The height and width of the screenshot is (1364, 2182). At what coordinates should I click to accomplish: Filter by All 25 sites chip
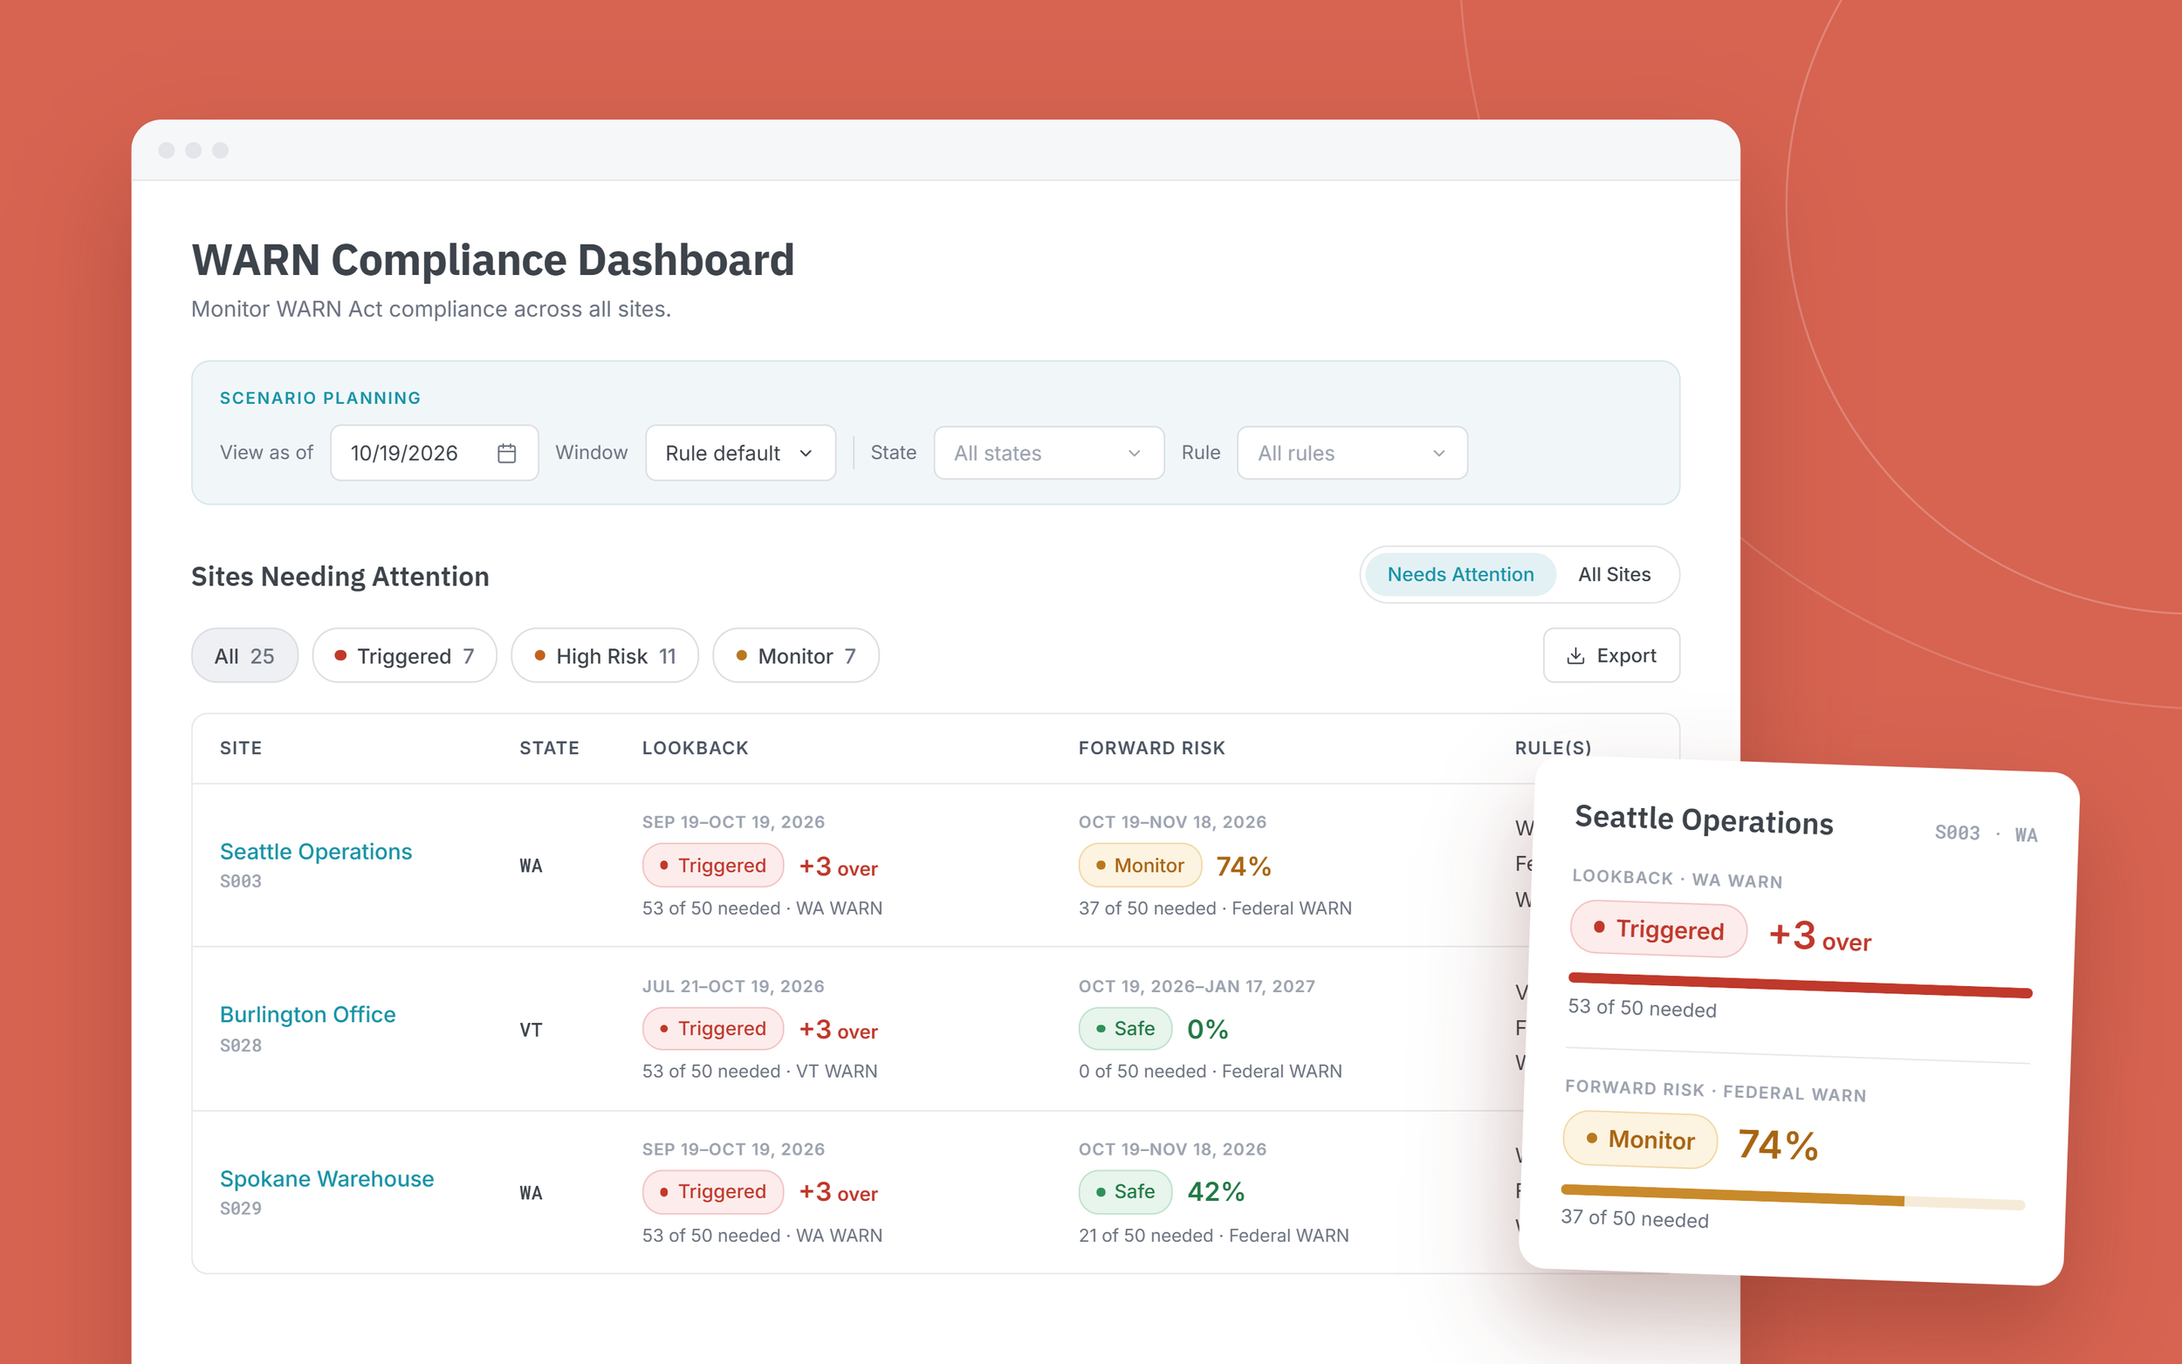pyautogui.click(x=244, y=656)
